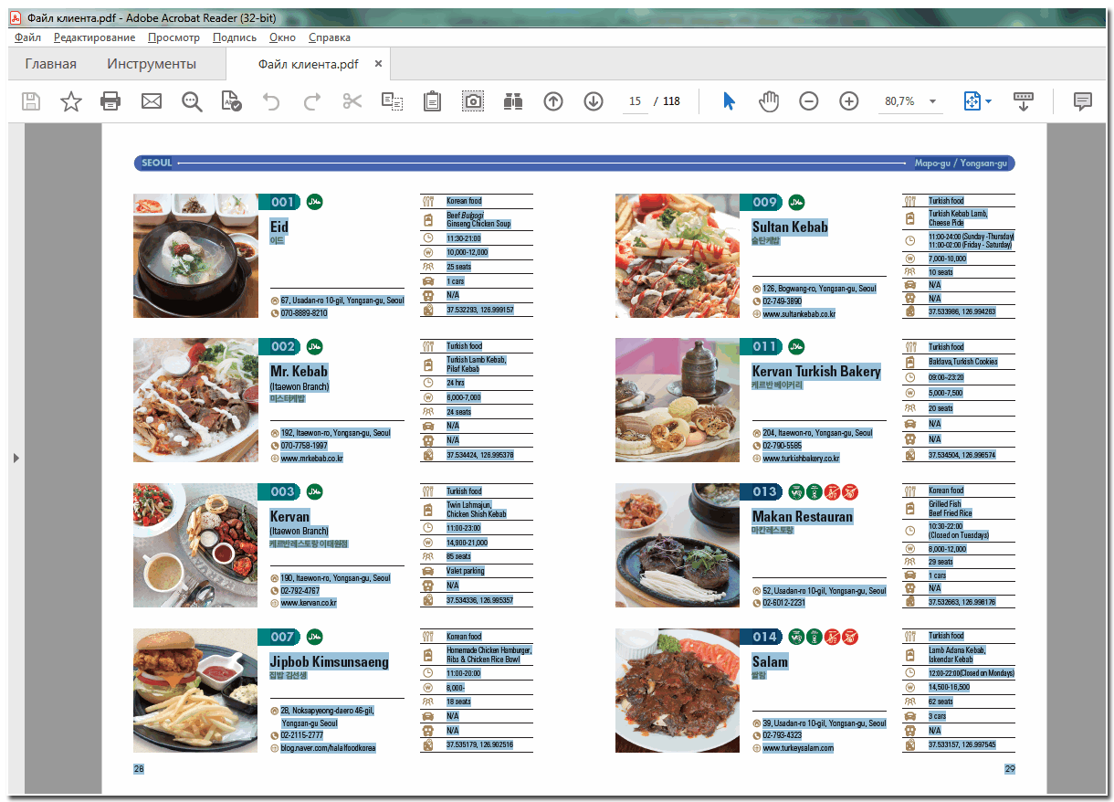Open the Просмотр menu

pos(173,37)
